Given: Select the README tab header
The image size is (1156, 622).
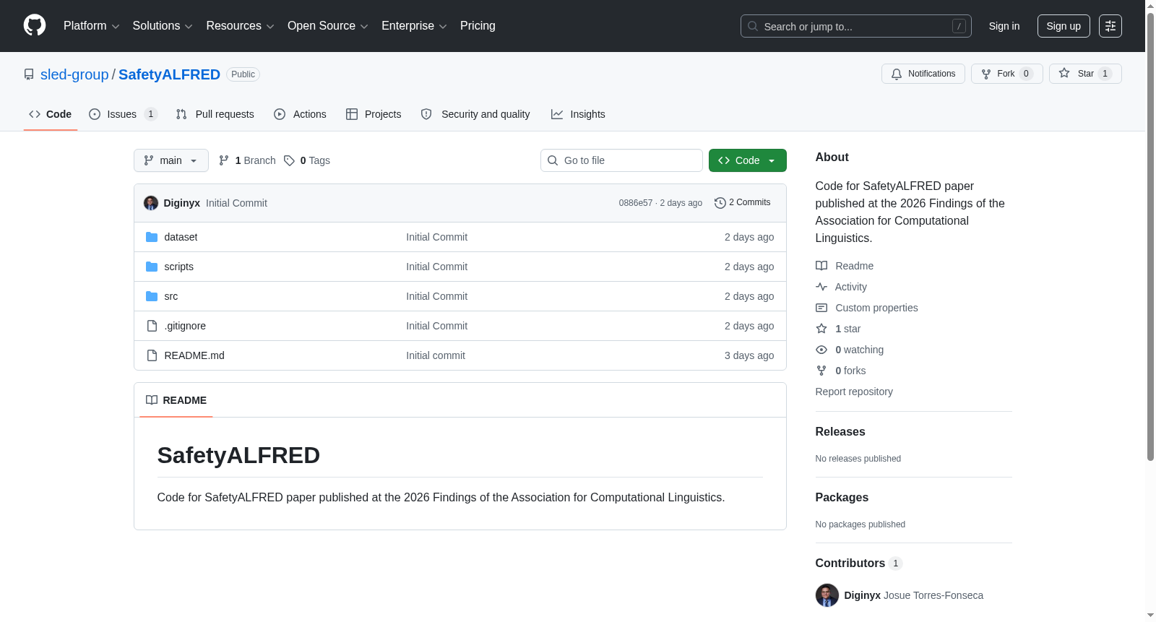Looking at the screenshot, I should (x=176, y=400).
